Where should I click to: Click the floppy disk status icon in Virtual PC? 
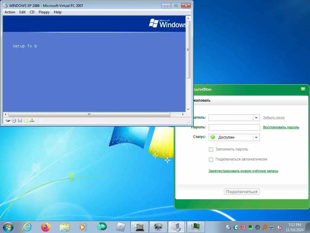(x=20, y=120)
